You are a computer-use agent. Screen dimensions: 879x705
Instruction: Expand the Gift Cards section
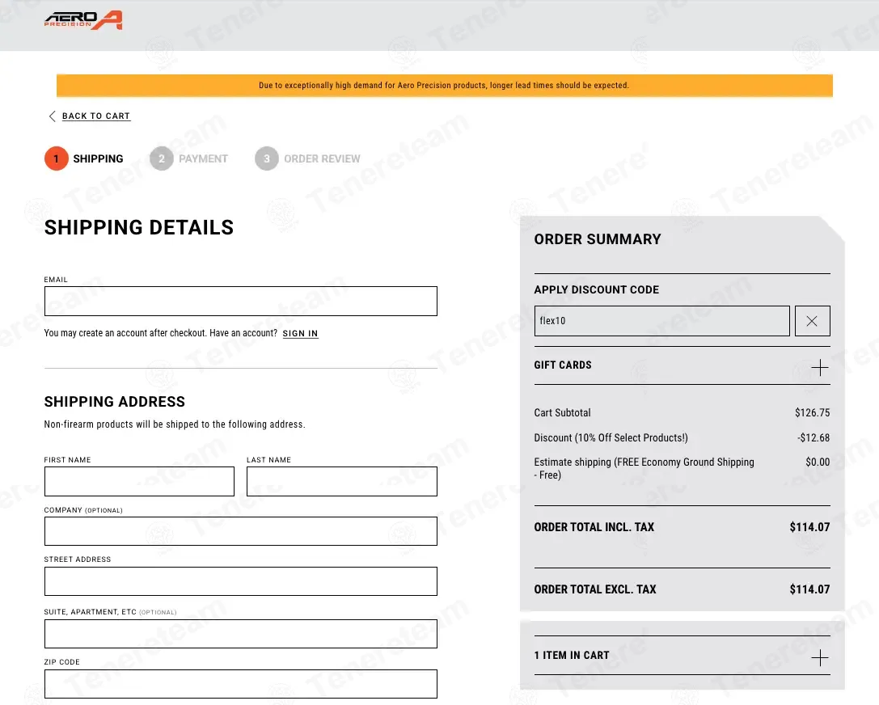[819, 368]
